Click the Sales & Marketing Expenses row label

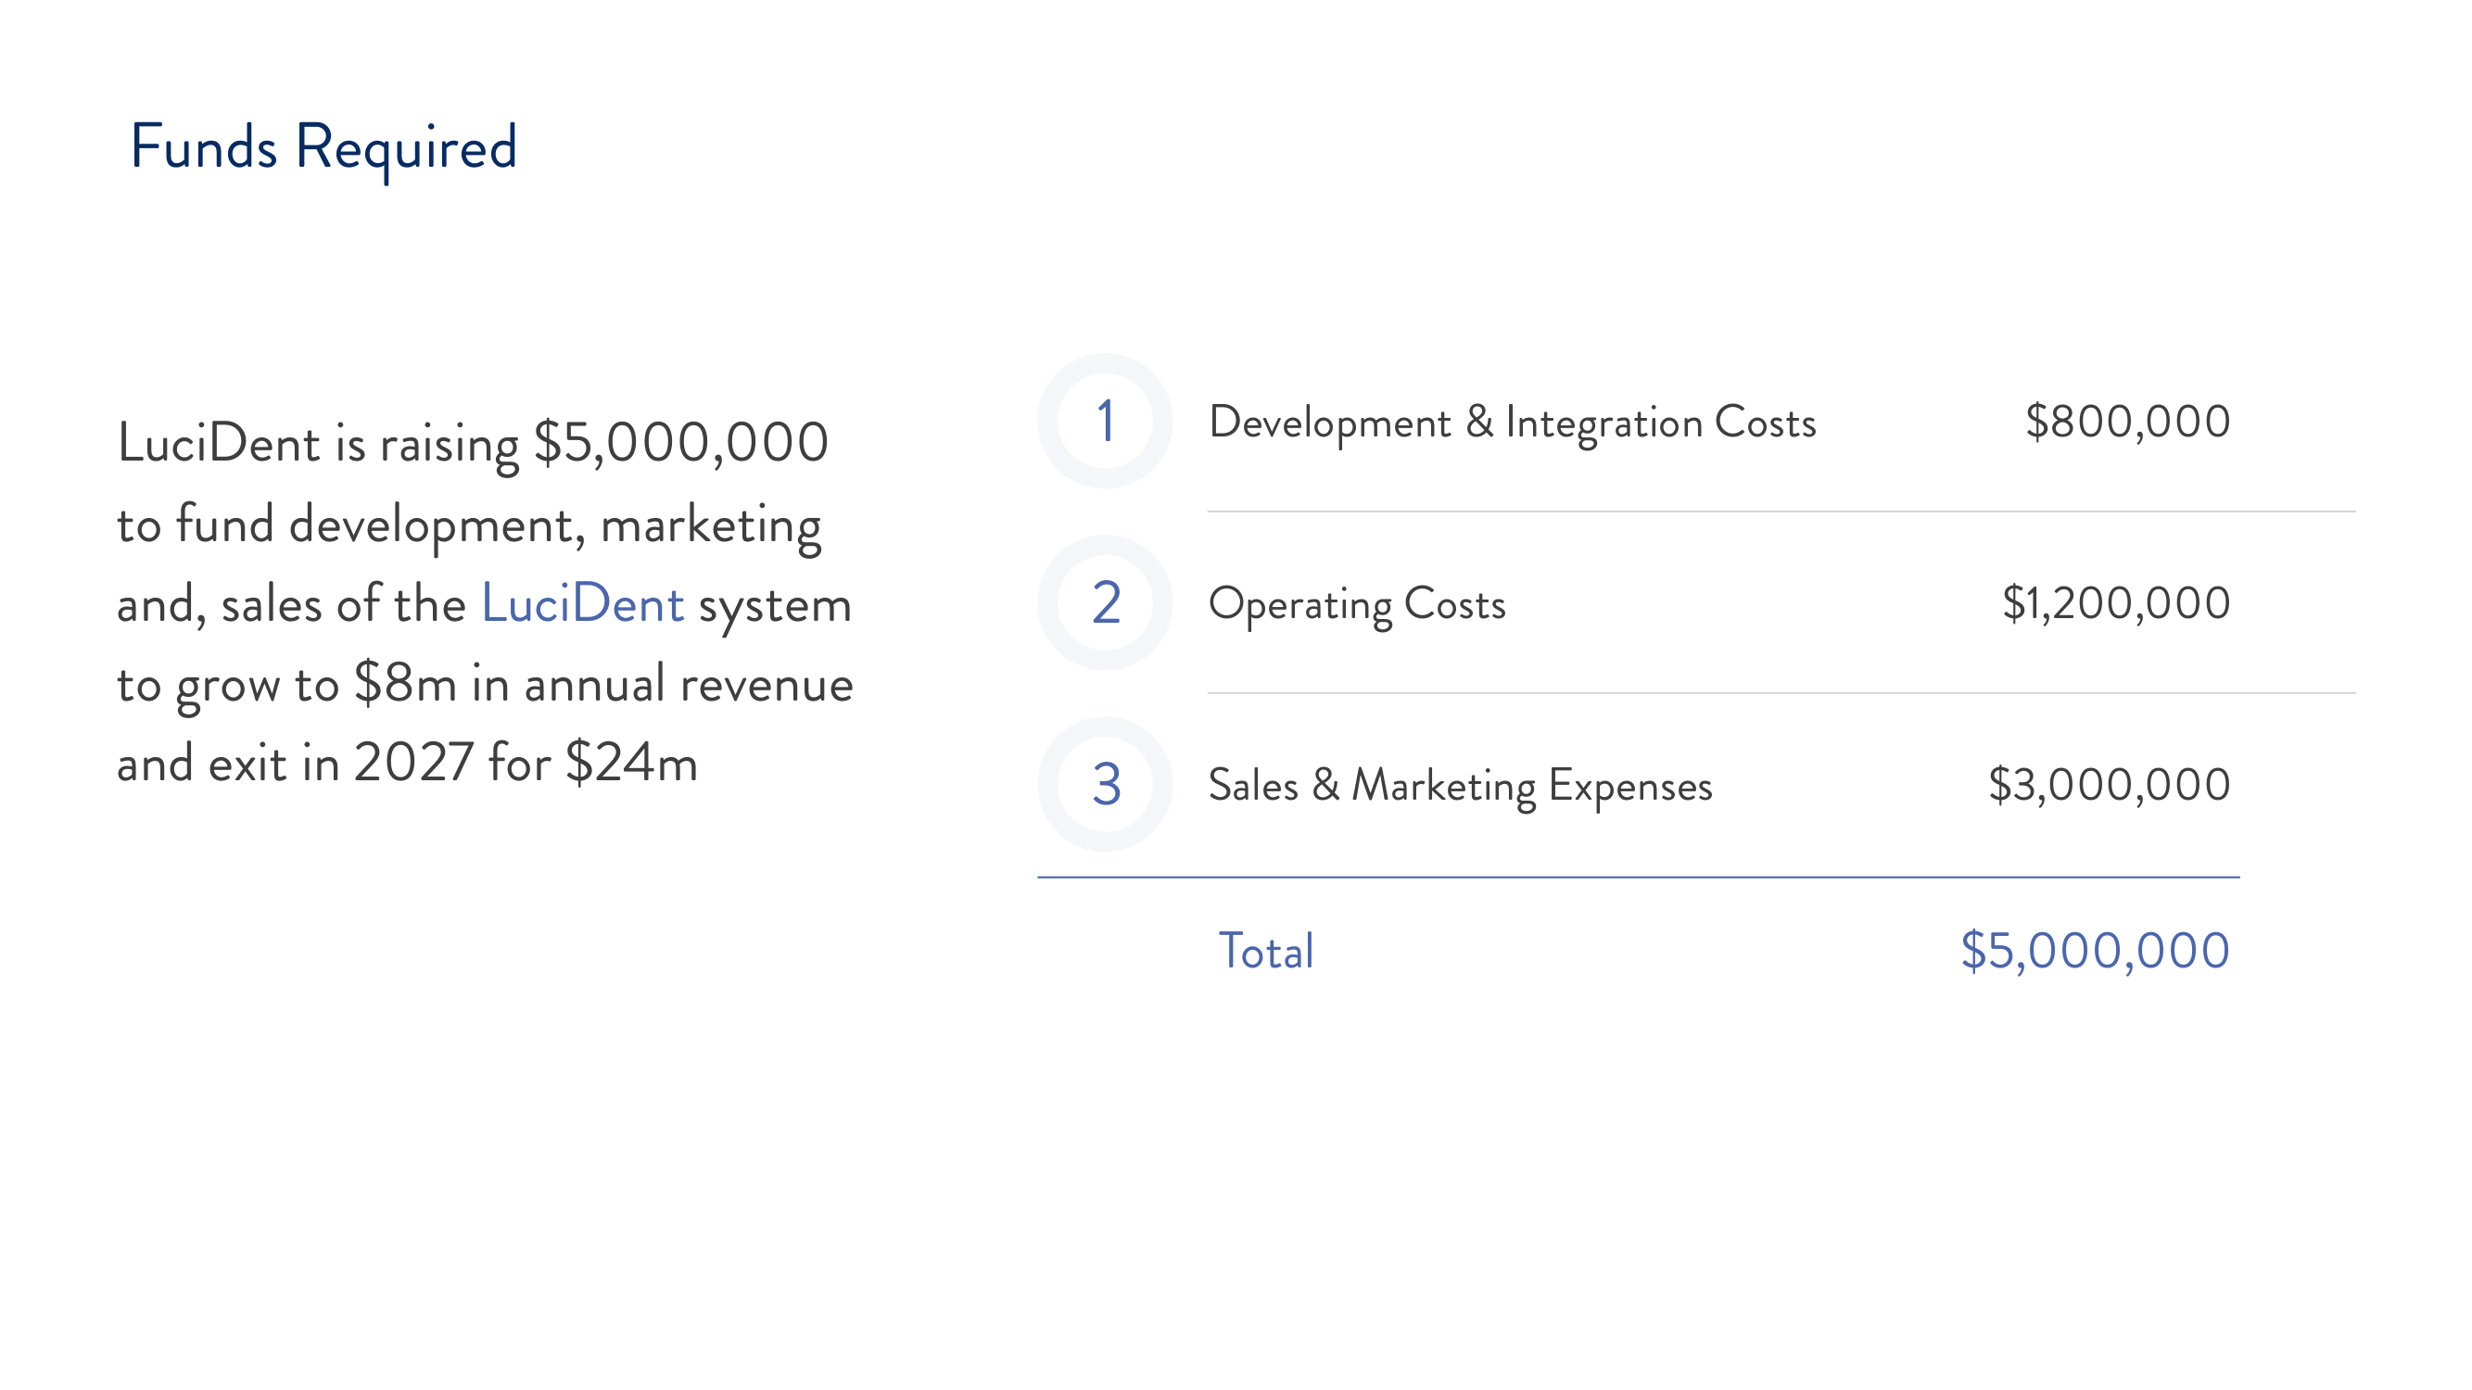pyautogui.click(x=1460, y=785)
